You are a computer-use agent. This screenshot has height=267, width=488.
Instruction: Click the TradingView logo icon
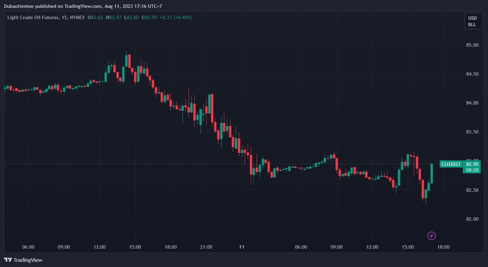(8, 260)
